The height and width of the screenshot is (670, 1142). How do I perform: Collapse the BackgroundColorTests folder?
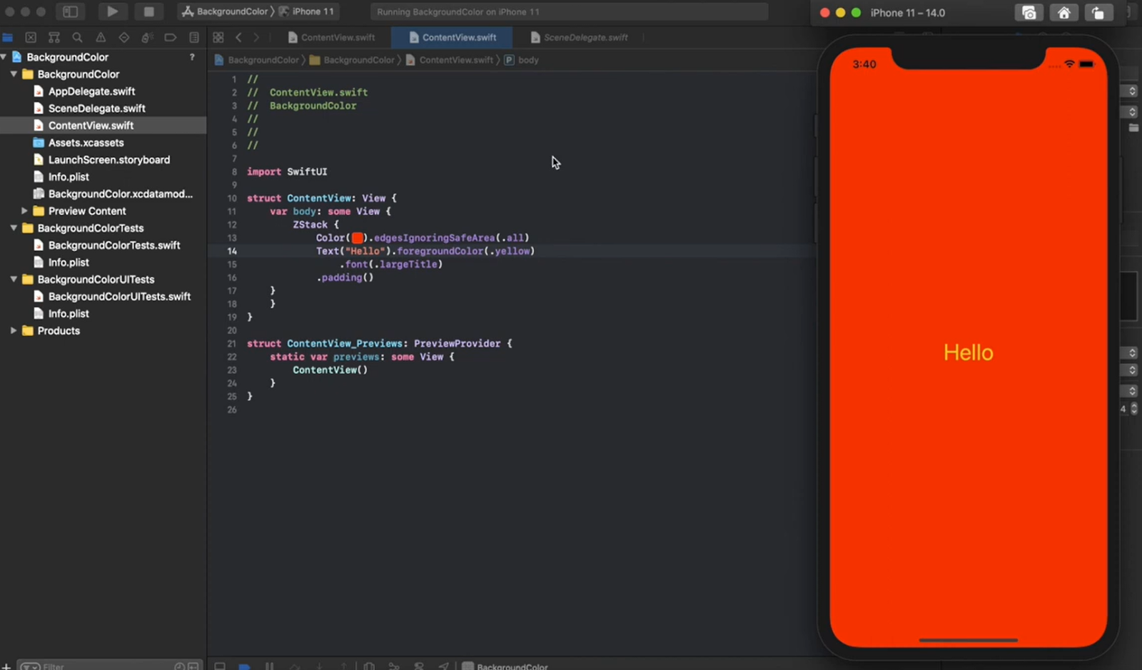tap(14, 228)
